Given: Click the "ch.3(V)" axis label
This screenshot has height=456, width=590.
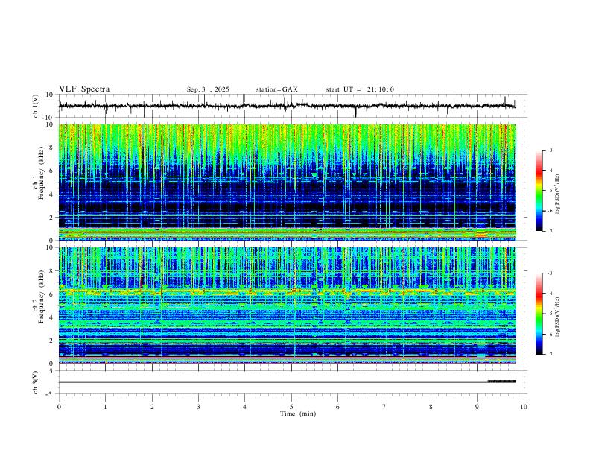Looking at the screenshot, I should click(x=36, y=382).
